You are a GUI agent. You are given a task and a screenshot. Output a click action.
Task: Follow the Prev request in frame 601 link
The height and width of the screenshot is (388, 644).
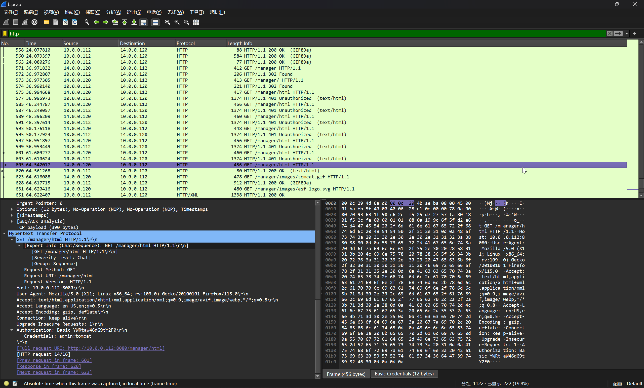pos(54,360)
